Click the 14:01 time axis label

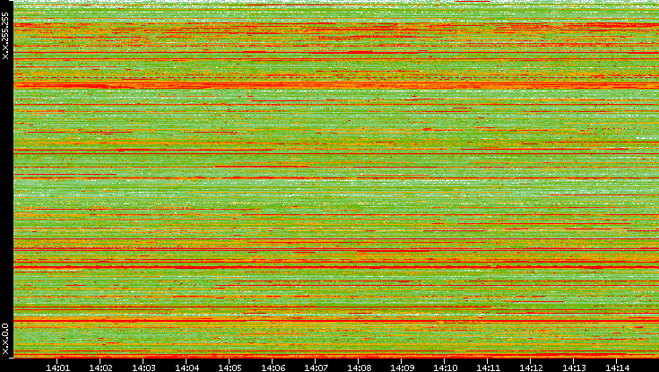point(57,368)
